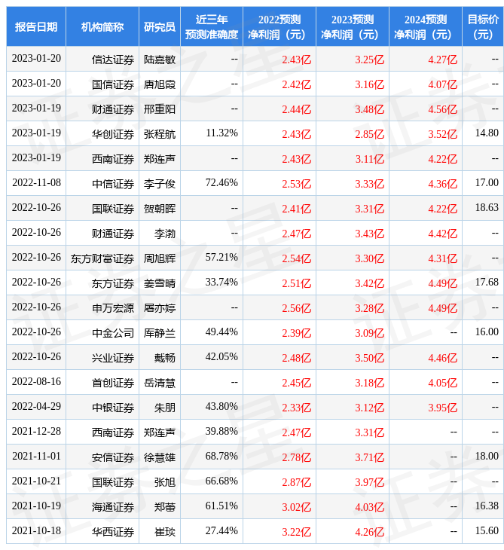Click the 18.00 target price

(x=487, y=457)
